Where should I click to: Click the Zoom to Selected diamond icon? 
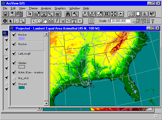(99, 14)
